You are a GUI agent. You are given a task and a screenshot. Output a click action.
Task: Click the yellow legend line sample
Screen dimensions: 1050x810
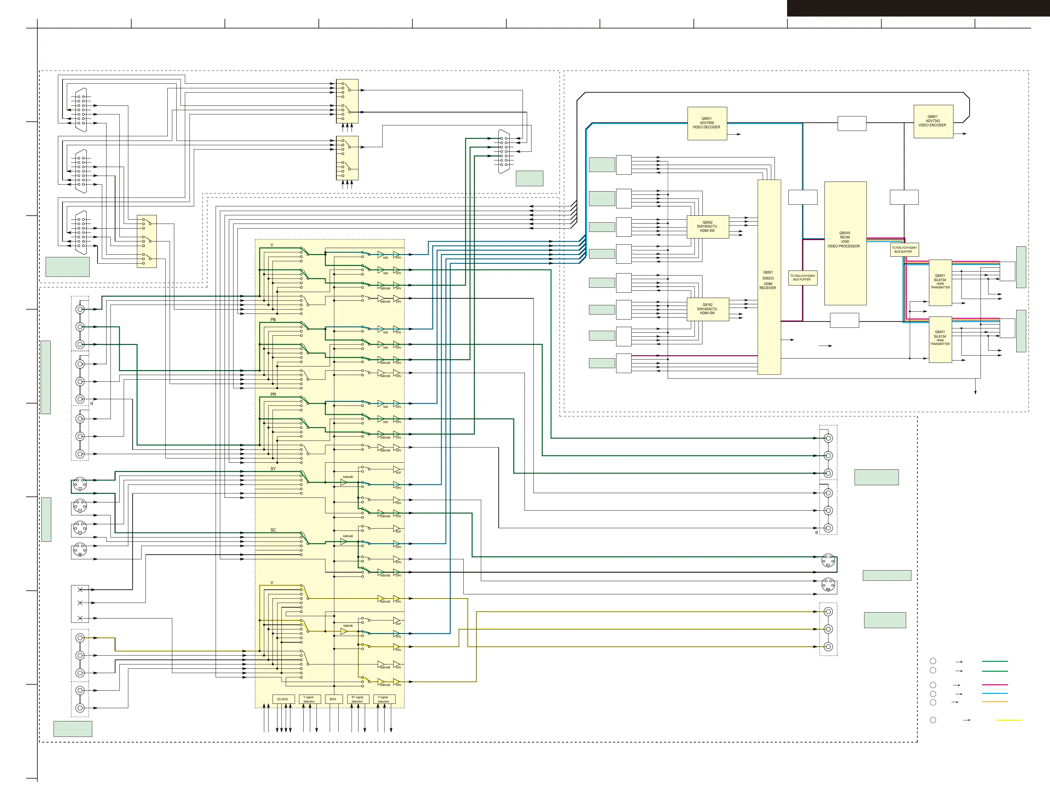[x=1009, y=720]
